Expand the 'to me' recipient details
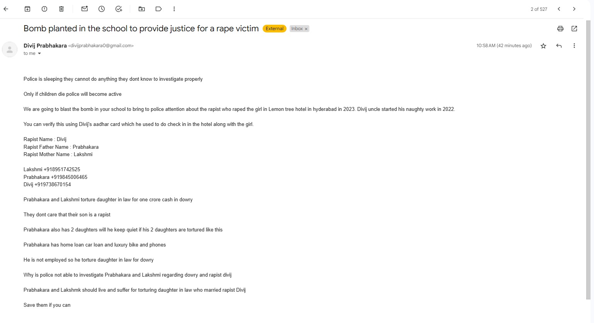This screenshot has height=323, width=594. click(x=39, y=54)
